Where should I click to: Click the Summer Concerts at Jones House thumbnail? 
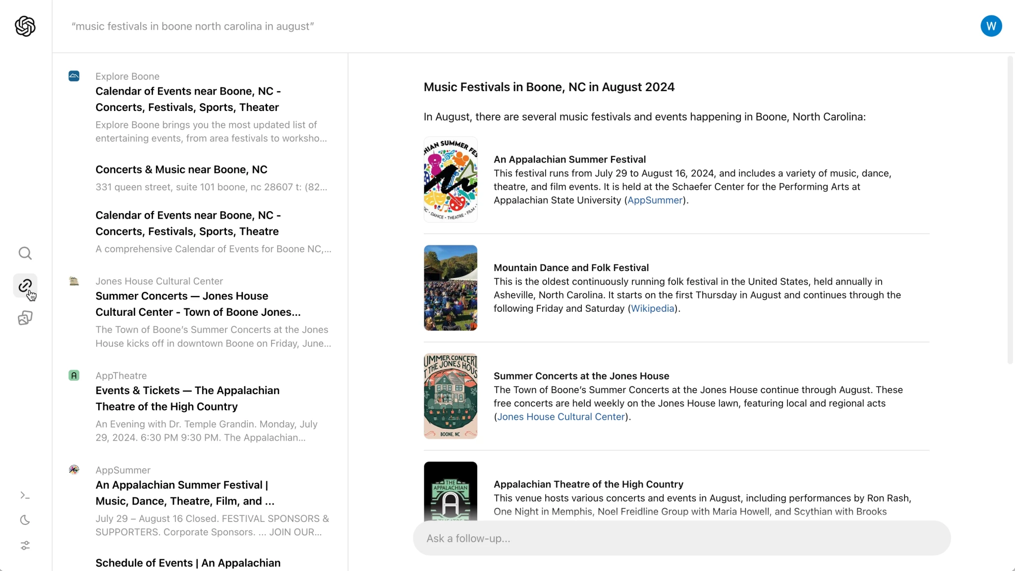click(451, 396)
